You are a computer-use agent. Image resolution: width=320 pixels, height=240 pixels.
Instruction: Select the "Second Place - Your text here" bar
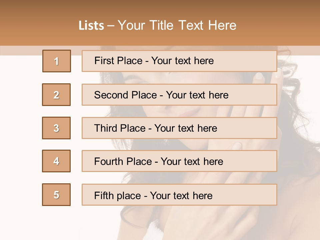click(179, 95)
